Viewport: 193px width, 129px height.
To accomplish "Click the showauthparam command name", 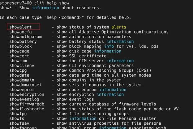I will pyautogui.click(x=26, y=37).
